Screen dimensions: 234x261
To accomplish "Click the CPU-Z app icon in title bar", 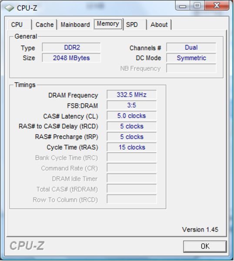I will (9, 8).
